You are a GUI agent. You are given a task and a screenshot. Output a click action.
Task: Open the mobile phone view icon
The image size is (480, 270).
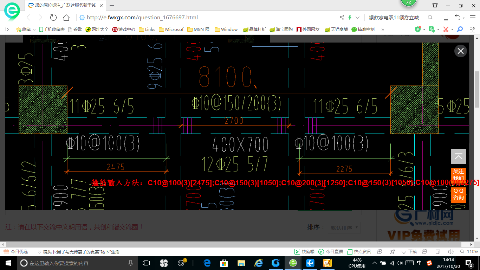(x=446, y=18)
